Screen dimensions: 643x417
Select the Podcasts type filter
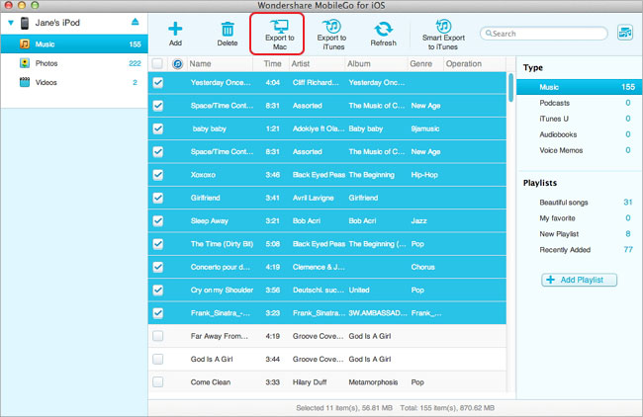(x=579, y=103)
